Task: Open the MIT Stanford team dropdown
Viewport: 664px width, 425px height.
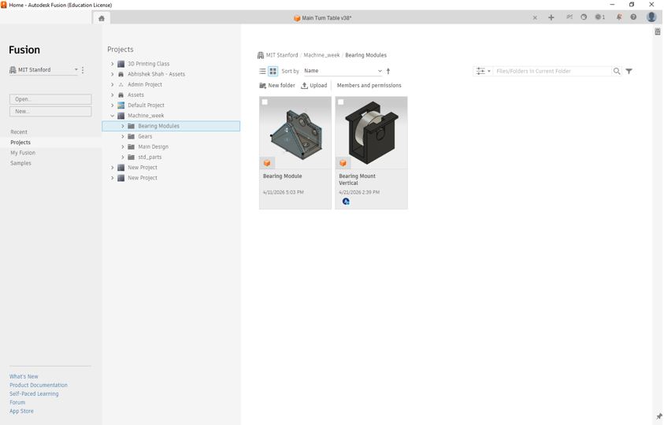Action: [x=43, y=70]
